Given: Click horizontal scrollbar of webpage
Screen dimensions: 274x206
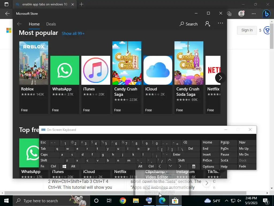Looking at the screenshot, I should pos(125,193).
